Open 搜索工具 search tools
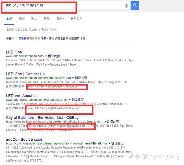Screen dimensions: 184x165 click(76, 18)
